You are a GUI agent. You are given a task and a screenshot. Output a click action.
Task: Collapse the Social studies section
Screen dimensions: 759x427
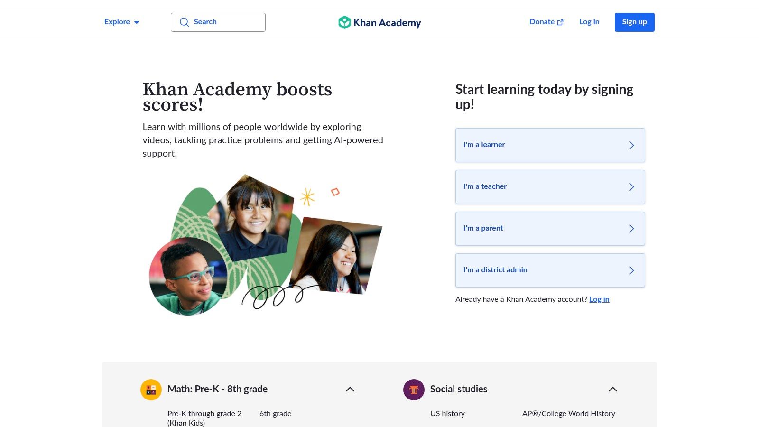click(x=613, y=389)
